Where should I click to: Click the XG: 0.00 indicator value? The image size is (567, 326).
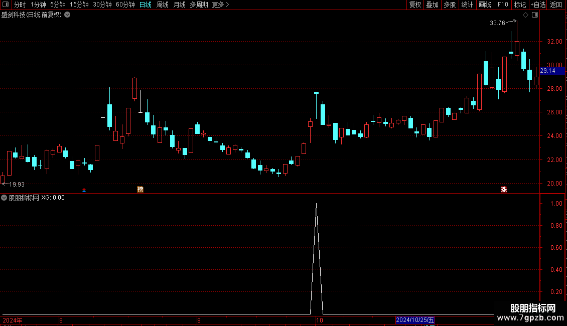[x=53, y=198]
